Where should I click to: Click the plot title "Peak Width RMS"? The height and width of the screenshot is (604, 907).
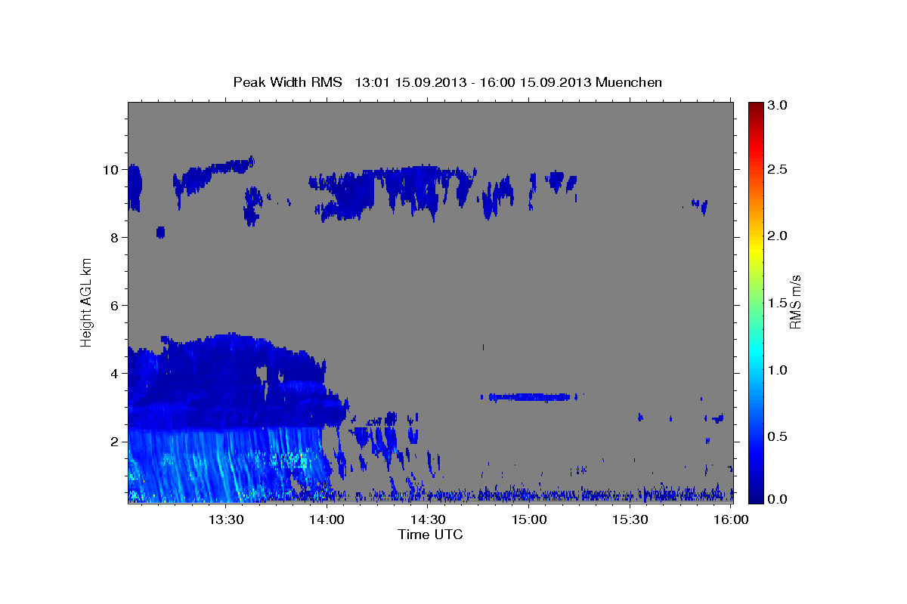click(x=287, y=82)
